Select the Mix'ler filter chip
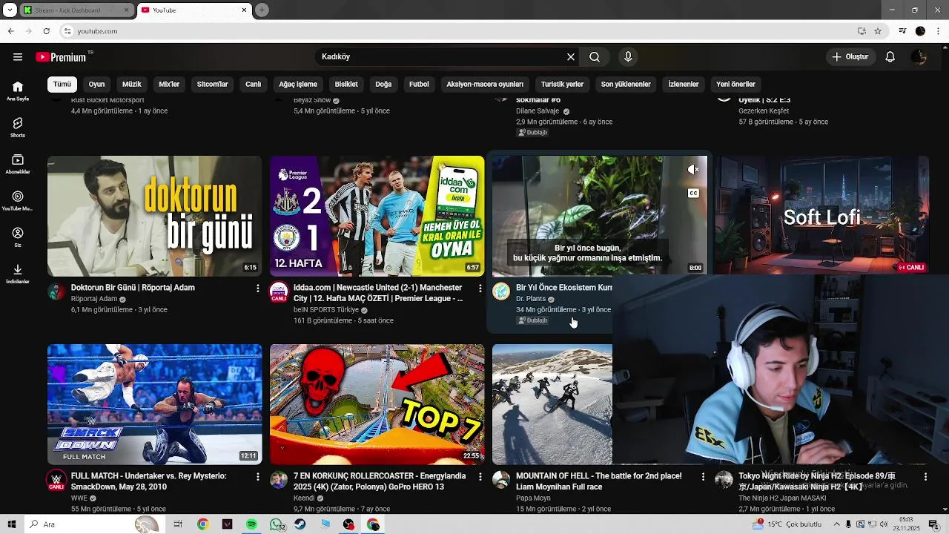Viewport: 949px width, 534px height. click(x=169, y=85)
